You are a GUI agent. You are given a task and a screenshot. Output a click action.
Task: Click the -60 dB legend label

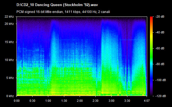pyautogui.click(x=160, y=48)
